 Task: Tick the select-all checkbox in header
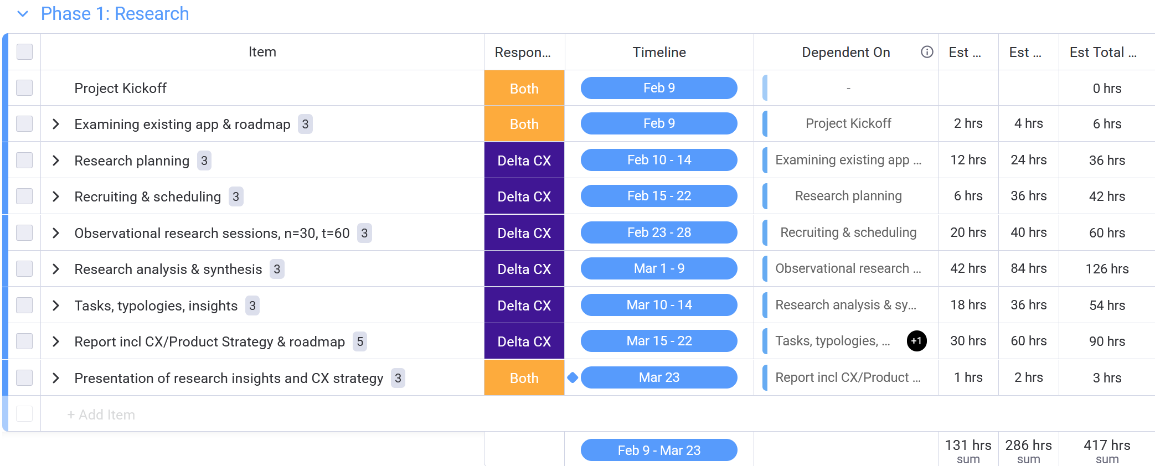24,52
